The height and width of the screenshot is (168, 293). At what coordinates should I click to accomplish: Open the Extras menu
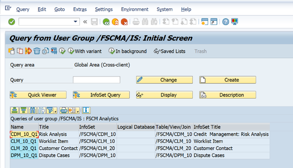pos(80,9)
